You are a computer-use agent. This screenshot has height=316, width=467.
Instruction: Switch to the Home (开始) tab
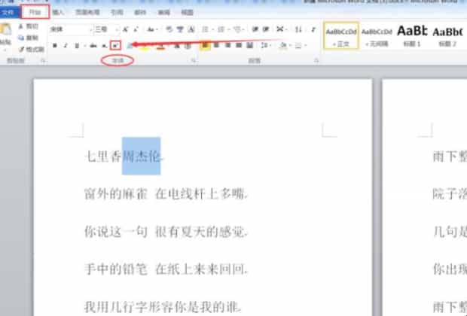[x=35, y=12]
